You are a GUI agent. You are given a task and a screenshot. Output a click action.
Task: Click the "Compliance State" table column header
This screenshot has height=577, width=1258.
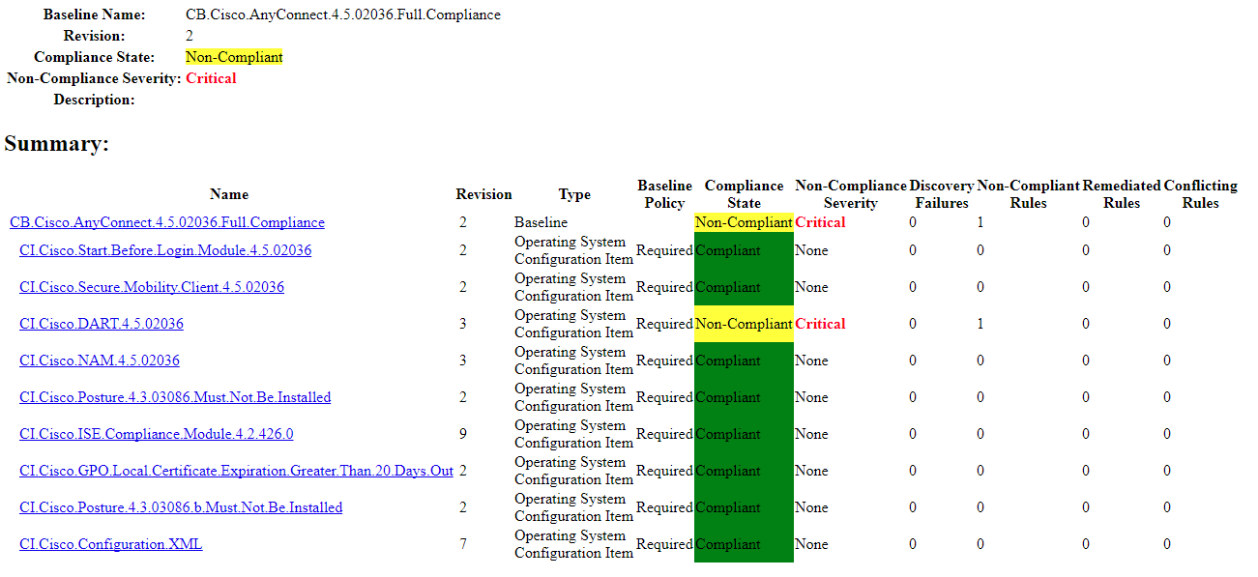[x=745, y=194]
